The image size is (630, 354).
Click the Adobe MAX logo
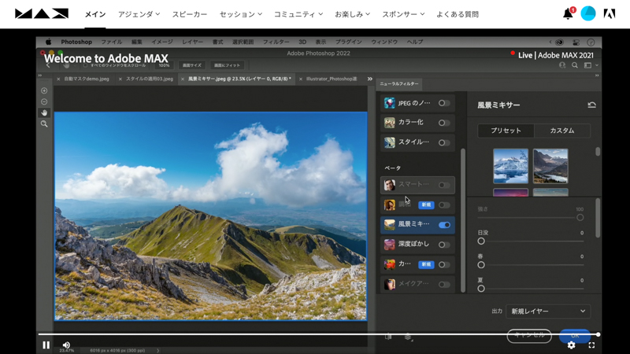coord(42,14)
